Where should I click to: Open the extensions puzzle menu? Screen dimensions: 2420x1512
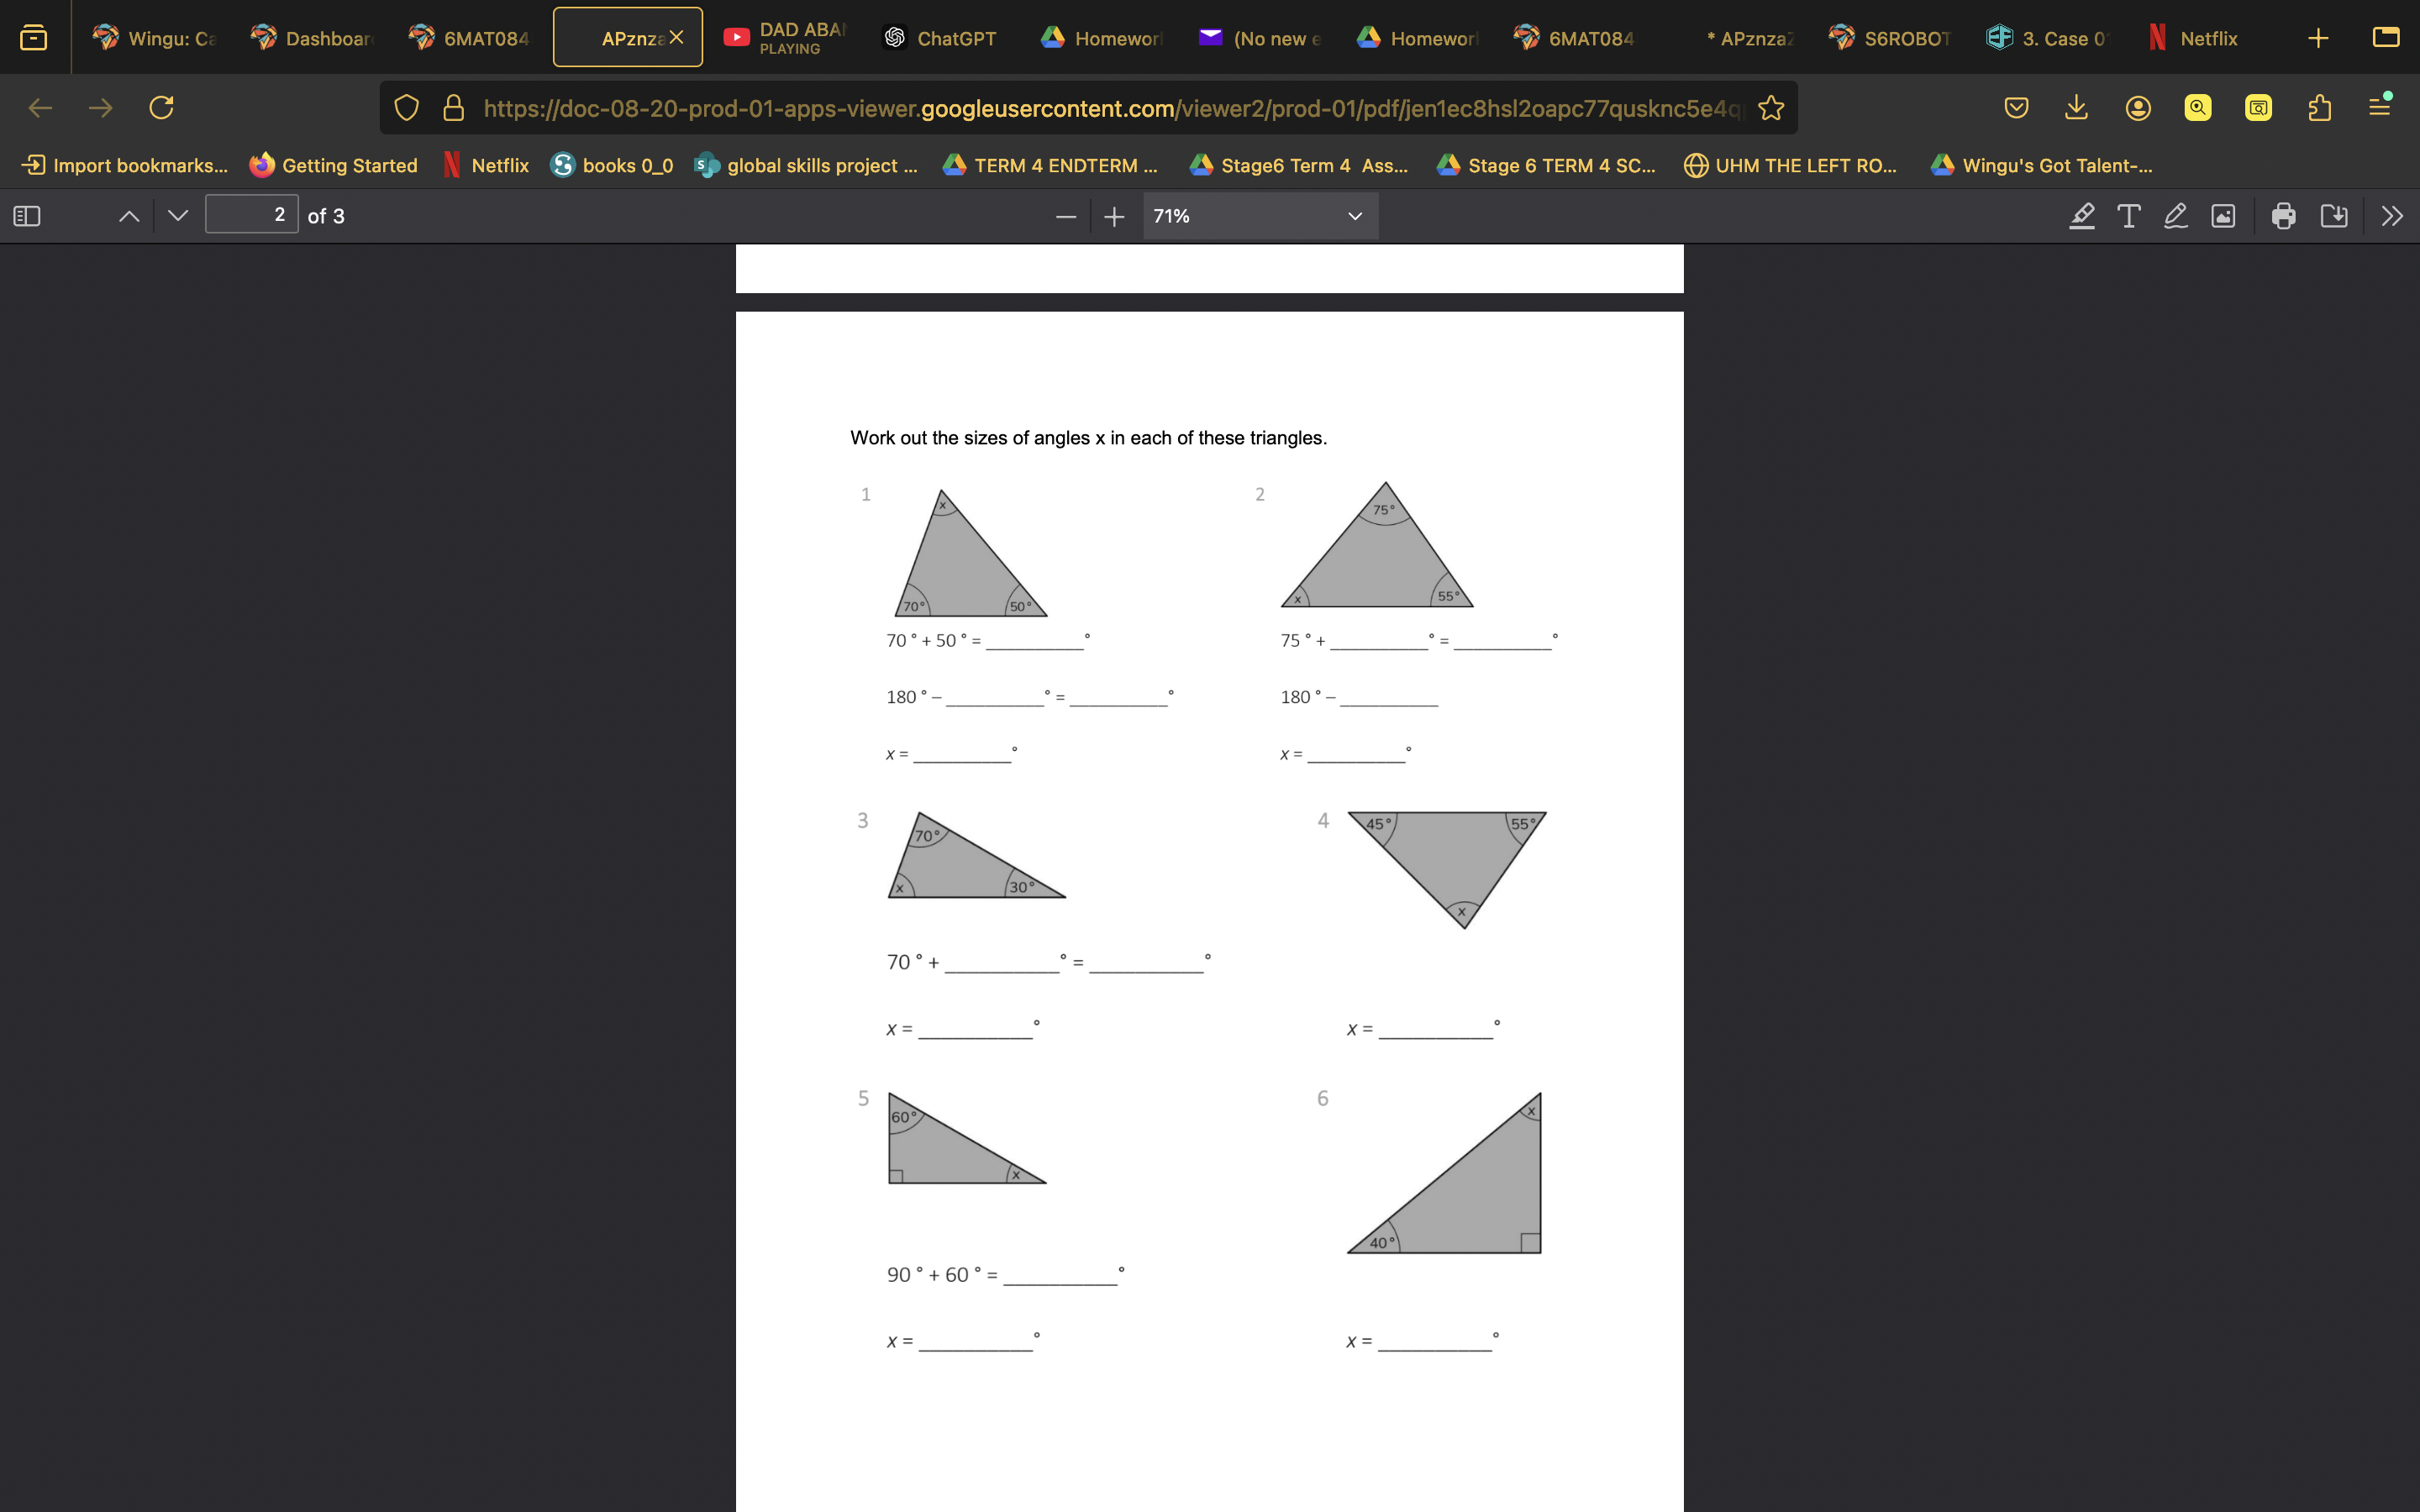click(x=2320, y=108)
